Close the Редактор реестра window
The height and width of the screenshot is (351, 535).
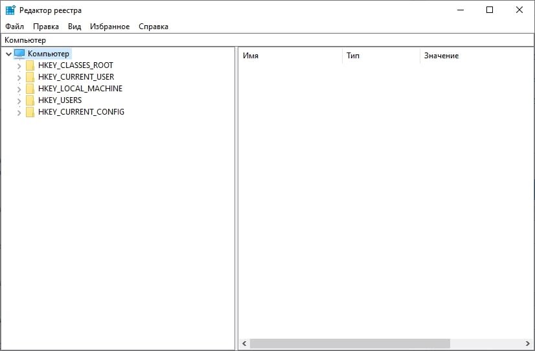pos(519,10)
